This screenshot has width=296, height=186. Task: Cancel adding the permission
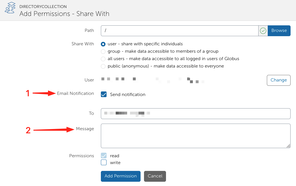click(155, 176)
